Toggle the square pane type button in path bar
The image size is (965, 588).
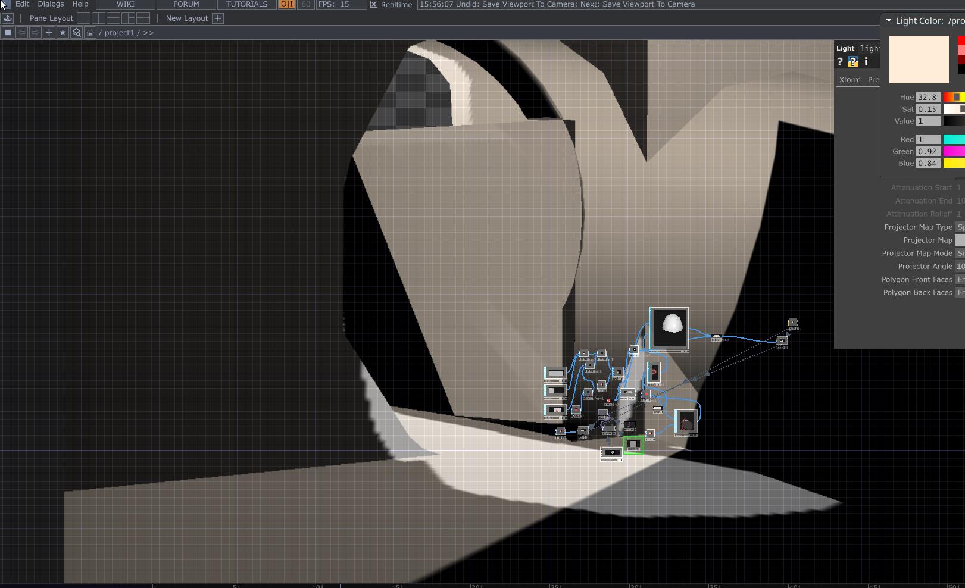point(8,33)
